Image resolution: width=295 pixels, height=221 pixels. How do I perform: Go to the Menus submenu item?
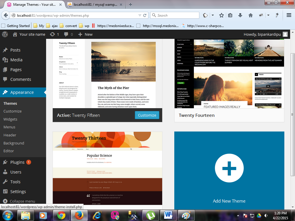tap(10, 127)
